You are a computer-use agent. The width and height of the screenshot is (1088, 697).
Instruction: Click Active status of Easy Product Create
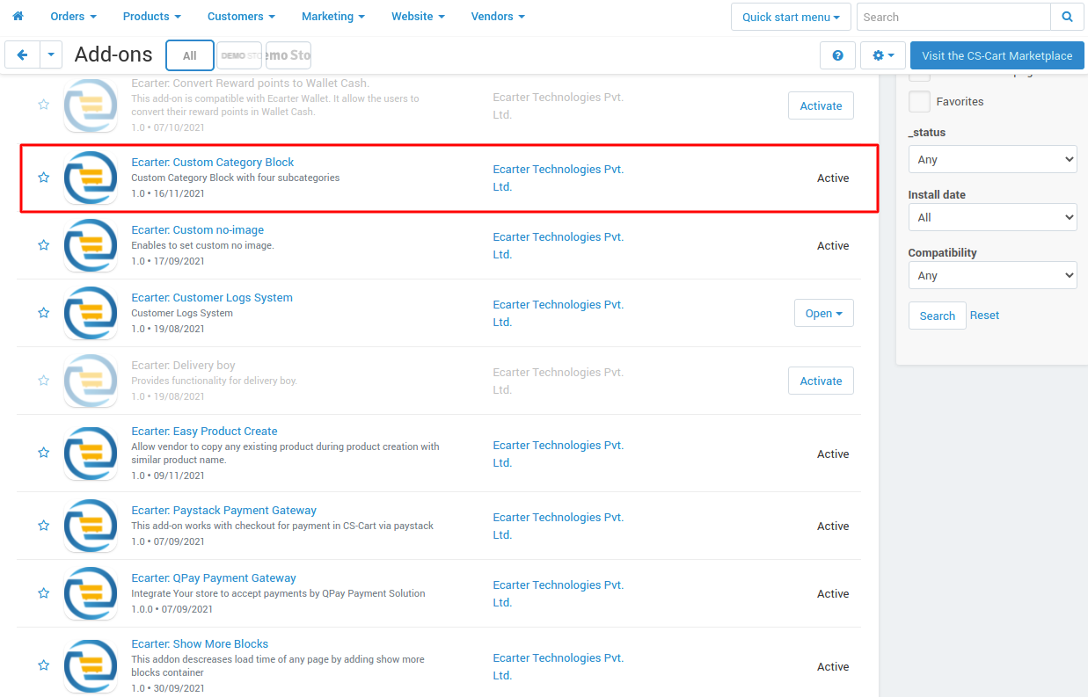tap(833, 454)
